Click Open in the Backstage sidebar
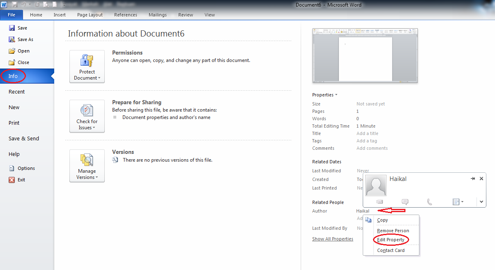495x270 pixels. (x=19, y=51)
